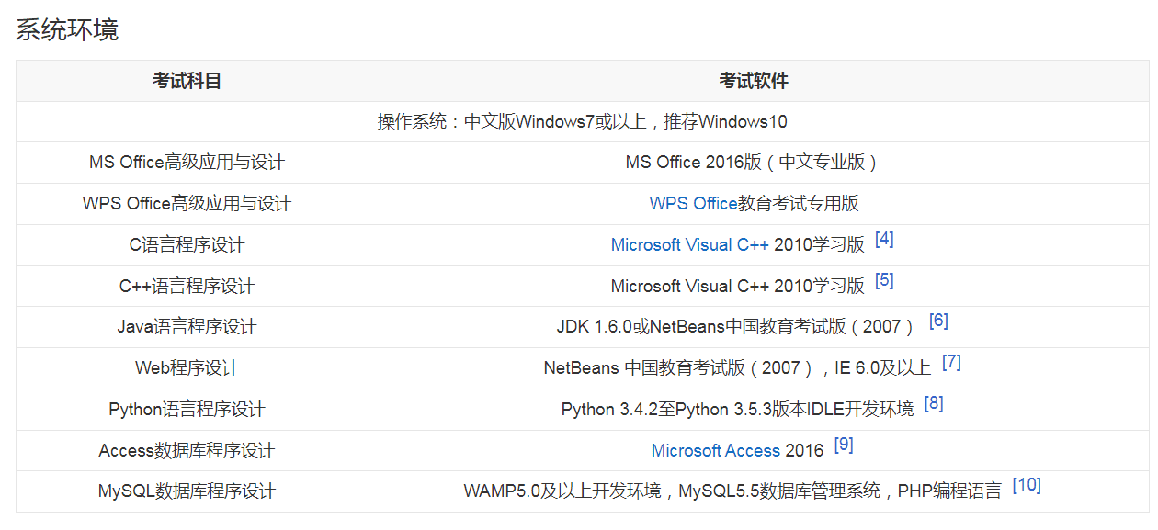Select the 考试软件 column header
Viewport: 1158px width, 530px height.
(754, 81)
